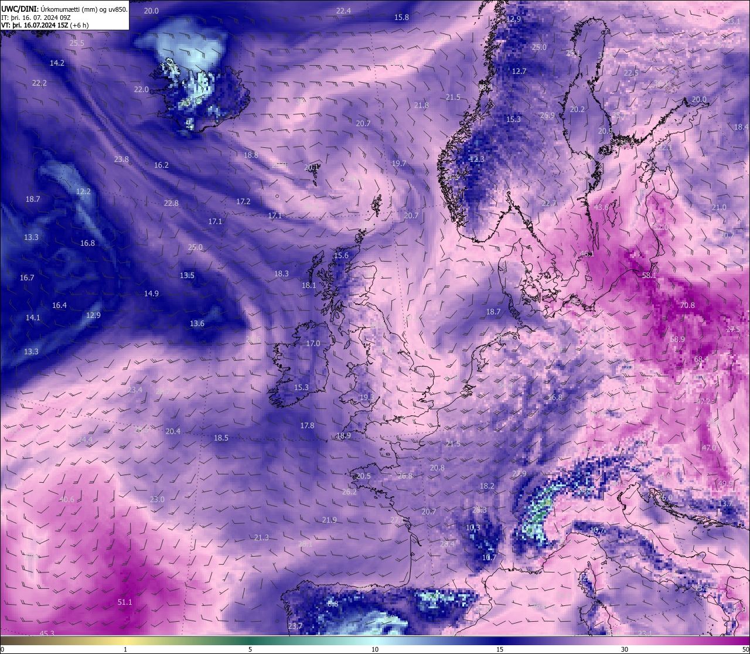The height and width of the screenshot is (654, 750).
Task: Click the 20.1 value on the map
Action: point(311,167)
